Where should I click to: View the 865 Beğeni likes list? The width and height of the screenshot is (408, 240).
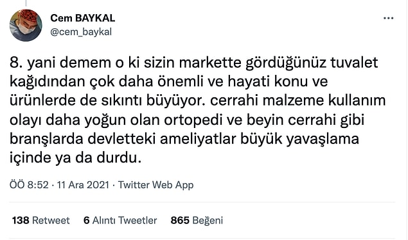197,221
